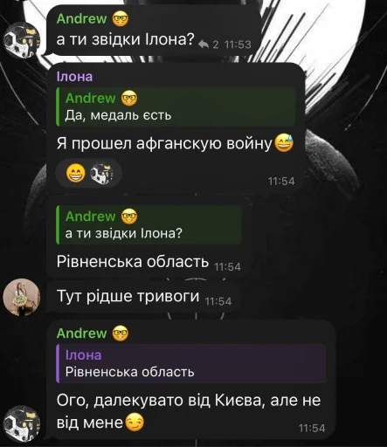This screenshot has height=447, width=387.
Task: Open Ілона's profile photo avatar
Action: tap(22, 297)
